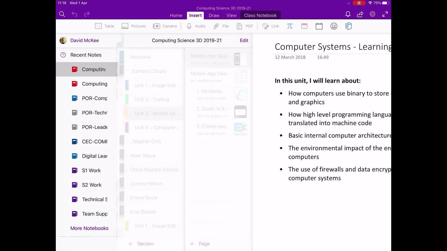Enter full screen with expand arrows icon

click(x=385, y=14)
